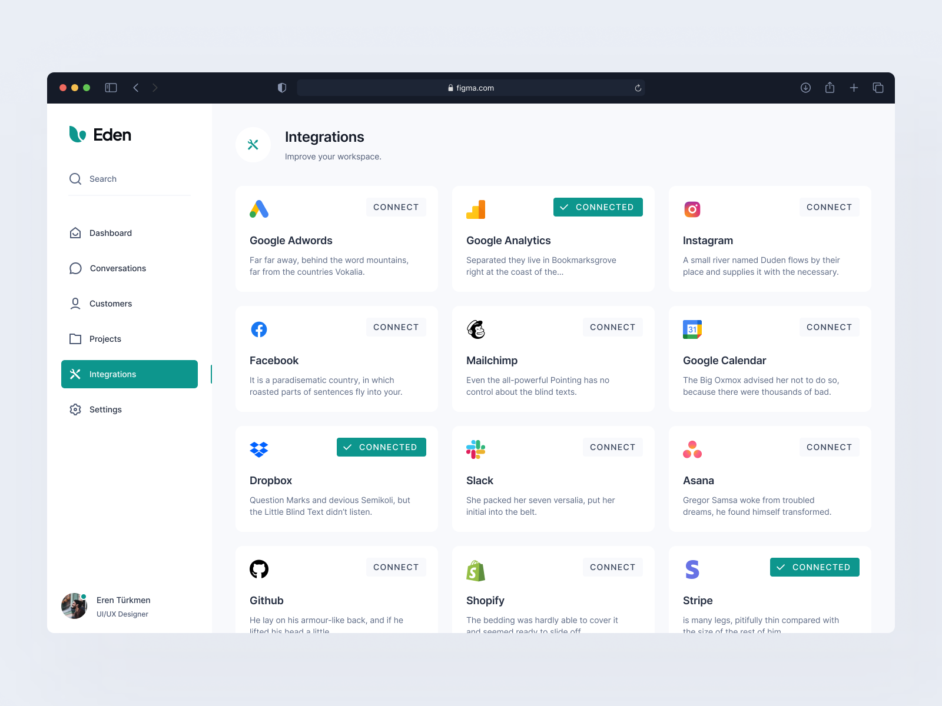The image size is (942, 706).
Task: Click the Mailchimp monkey icon
Action: coord(476,329)
